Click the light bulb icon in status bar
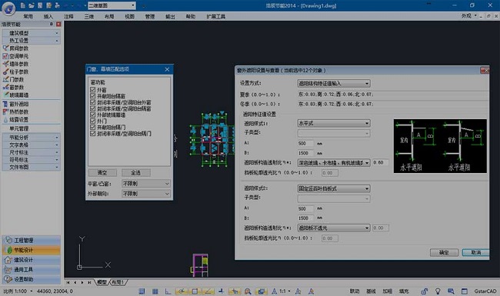Viewport: 500px width, 296px height. coord(438,291)
